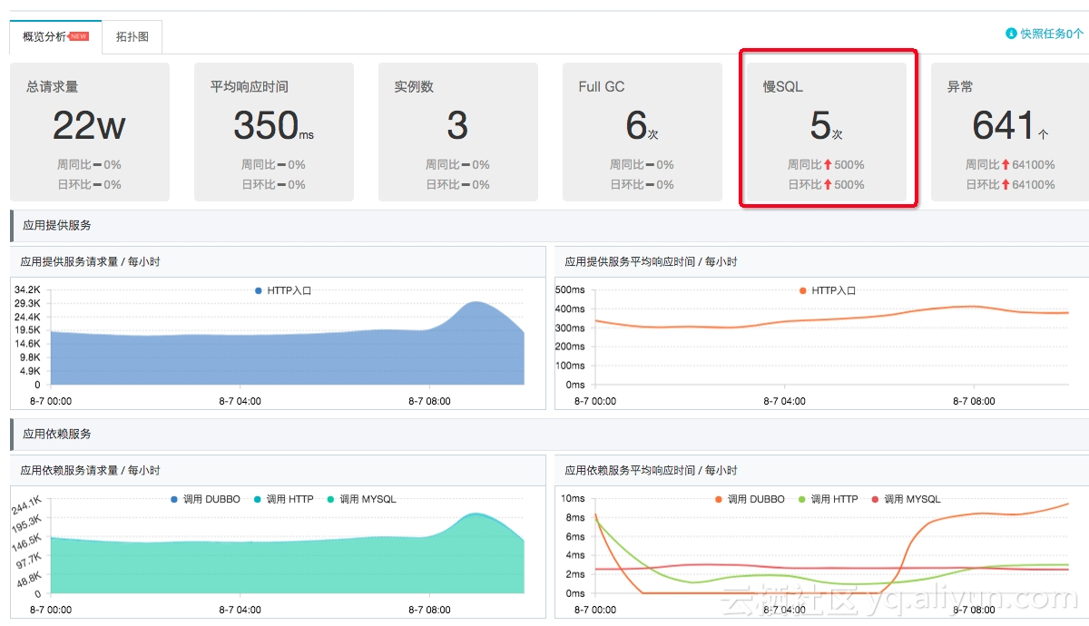Screen dimensions: 1089x626
Task: Click the snapshot task info icon
Action: click(x=1011, y=34)
